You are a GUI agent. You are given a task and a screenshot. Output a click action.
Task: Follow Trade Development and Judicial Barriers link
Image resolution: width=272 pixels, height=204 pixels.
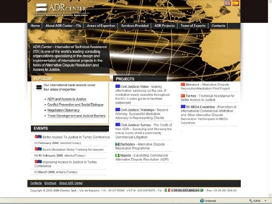76,116
